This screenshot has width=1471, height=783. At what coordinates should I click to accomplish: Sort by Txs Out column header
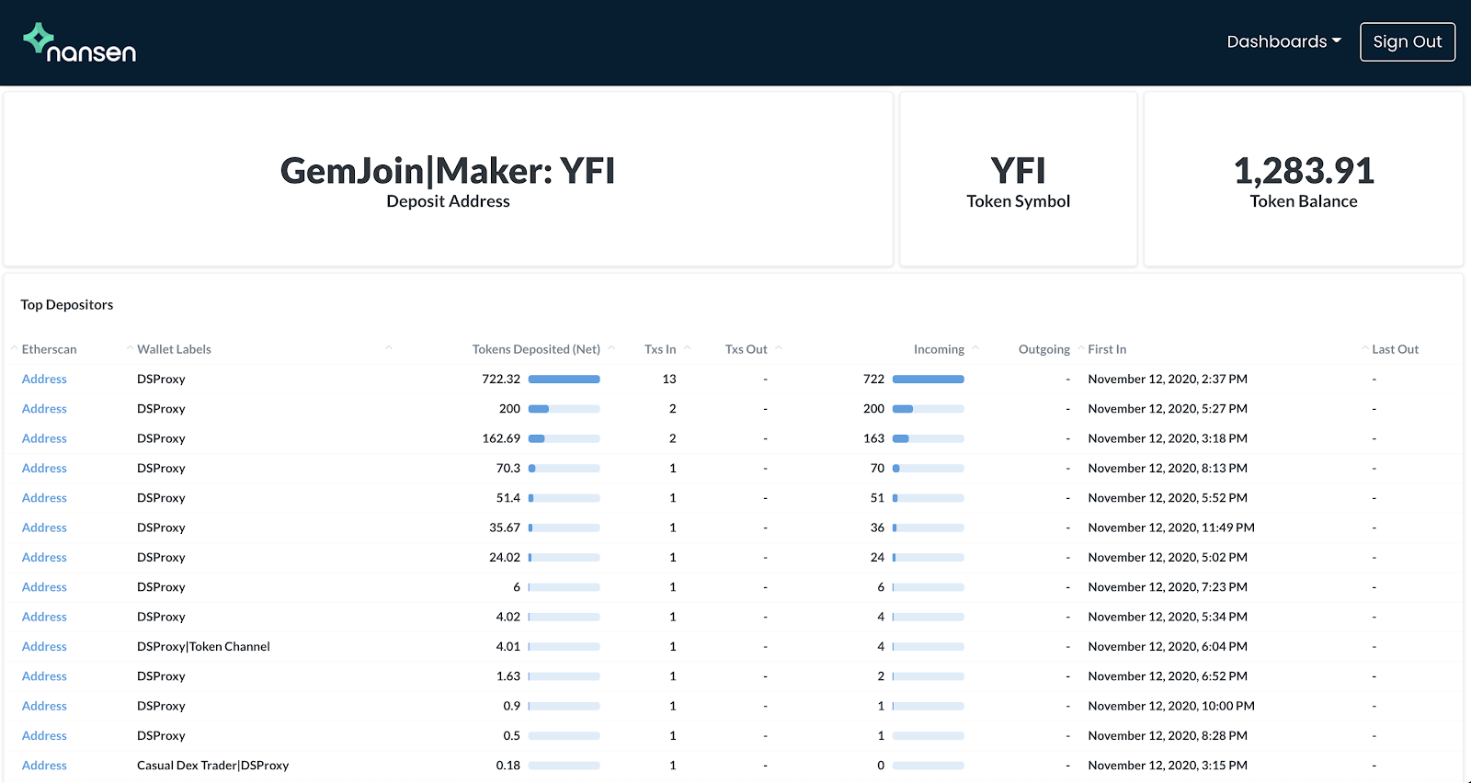[746, 349]
